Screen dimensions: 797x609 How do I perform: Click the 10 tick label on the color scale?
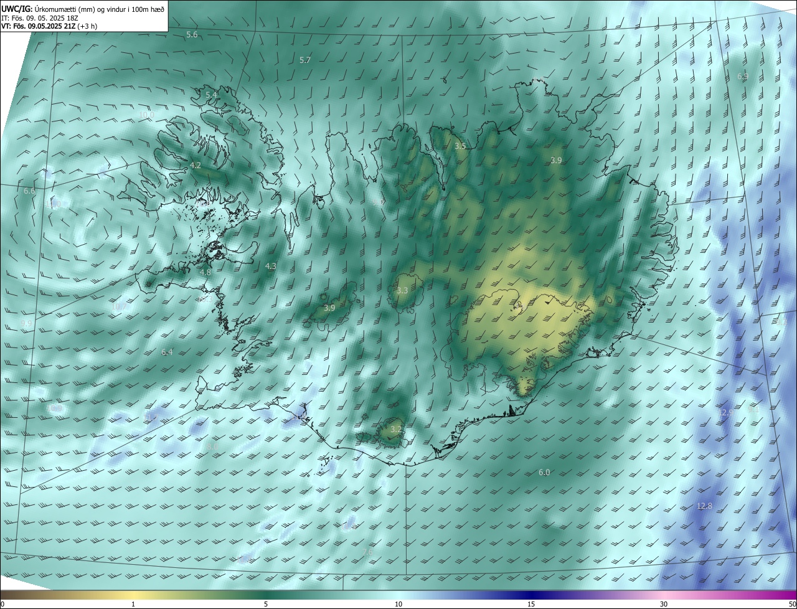pos(398,604)
